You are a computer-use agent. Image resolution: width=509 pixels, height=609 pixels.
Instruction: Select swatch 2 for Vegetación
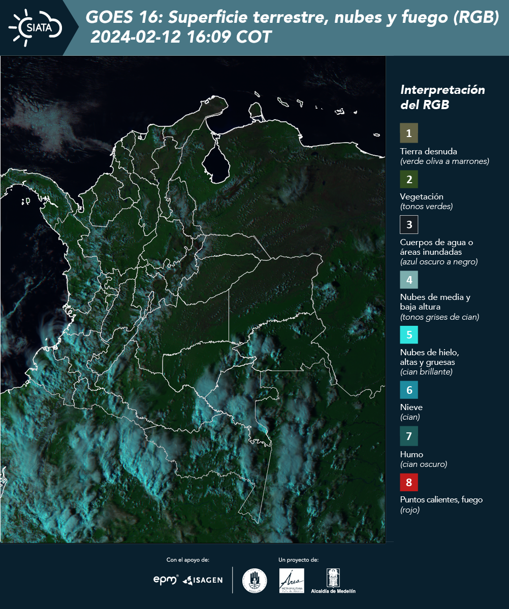[x=409, y=179]
